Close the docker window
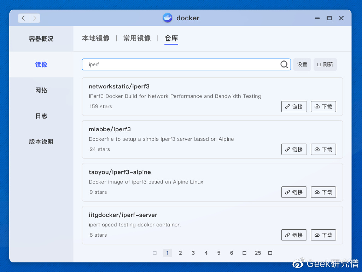The height and width of the screenshot is (272, 362). 341,18
